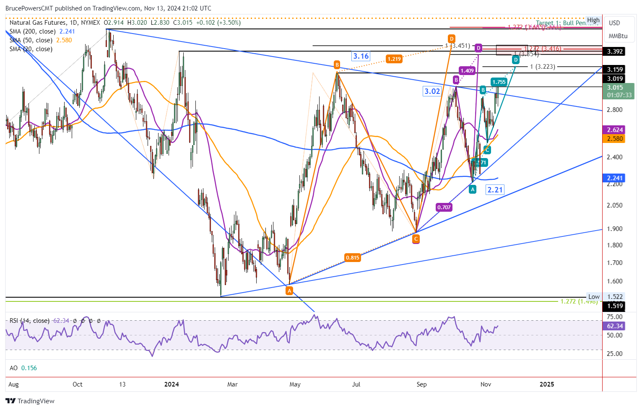Click the orange 2.580 SMA price label
This screenshot has width=642, height=410.
(613, 139)
